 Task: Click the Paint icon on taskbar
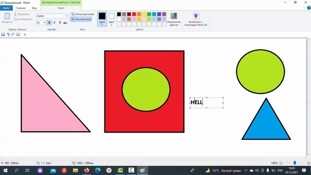tap(142, 171)
